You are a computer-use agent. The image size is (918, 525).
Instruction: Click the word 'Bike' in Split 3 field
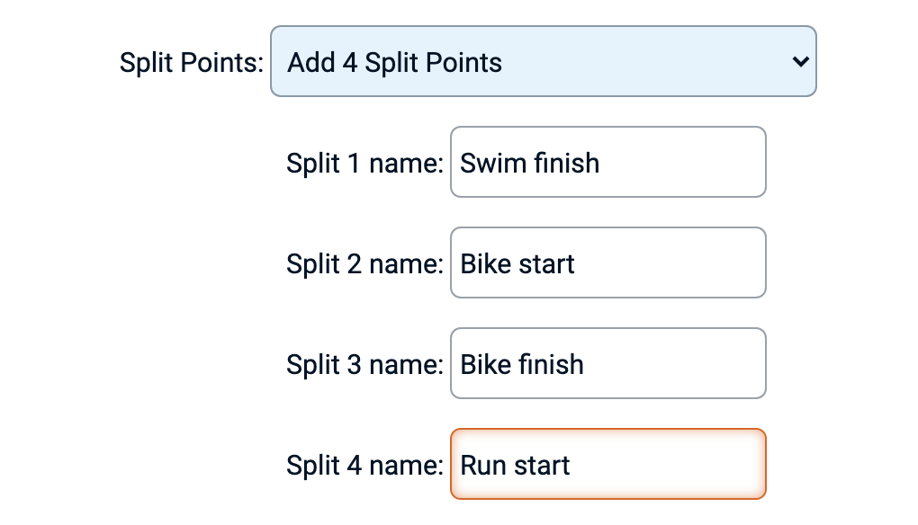coord(483,365)
